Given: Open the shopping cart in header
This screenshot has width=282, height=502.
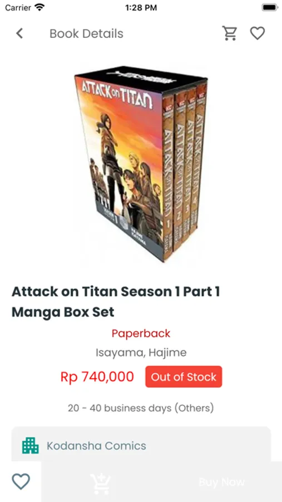Looking at the screenshot, I should tap(230, 33).
